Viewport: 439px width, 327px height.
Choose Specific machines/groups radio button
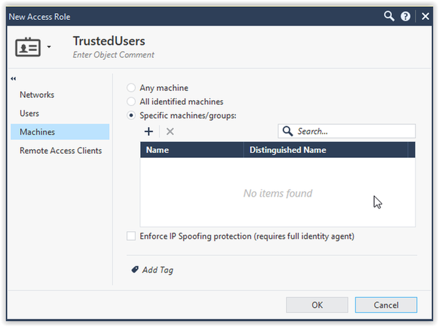[131, 116]
